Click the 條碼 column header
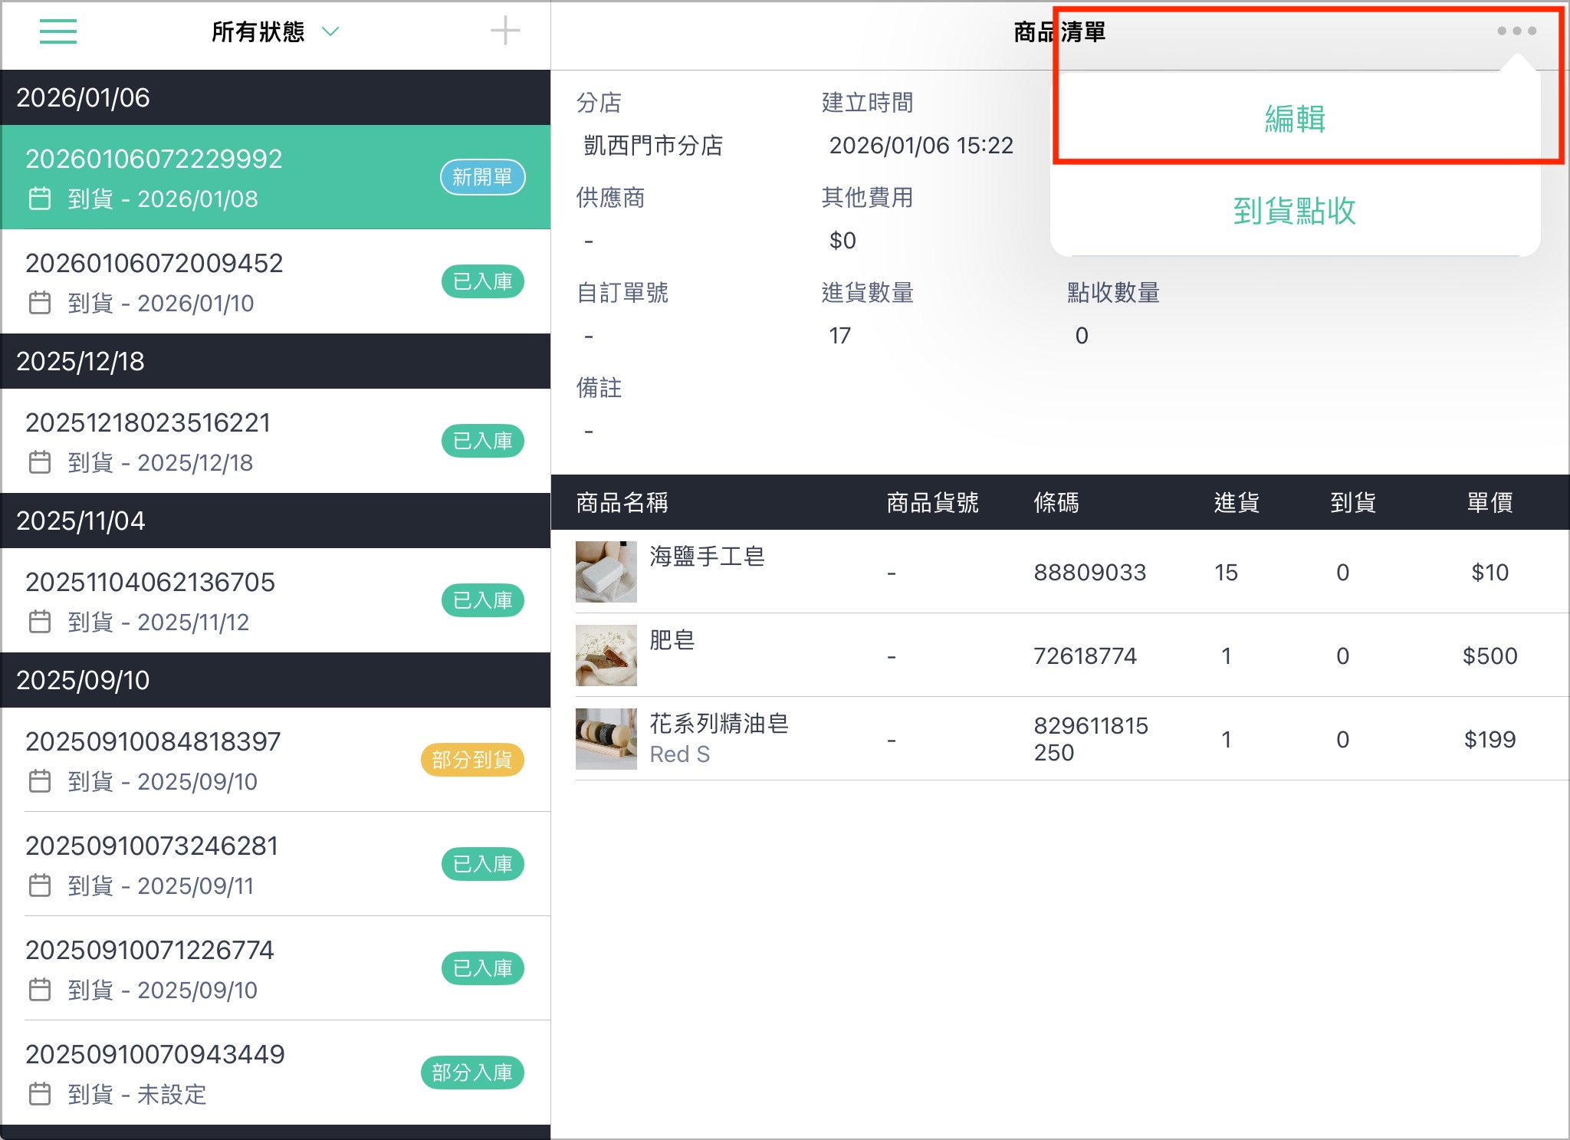The image size is (1570, 1140). (1056, 502)
